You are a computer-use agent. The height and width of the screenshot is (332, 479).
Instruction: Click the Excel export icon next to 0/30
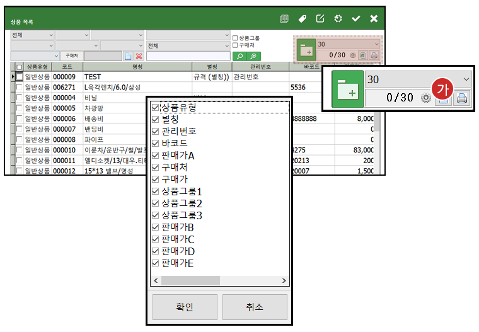click(x=363, y=55)
